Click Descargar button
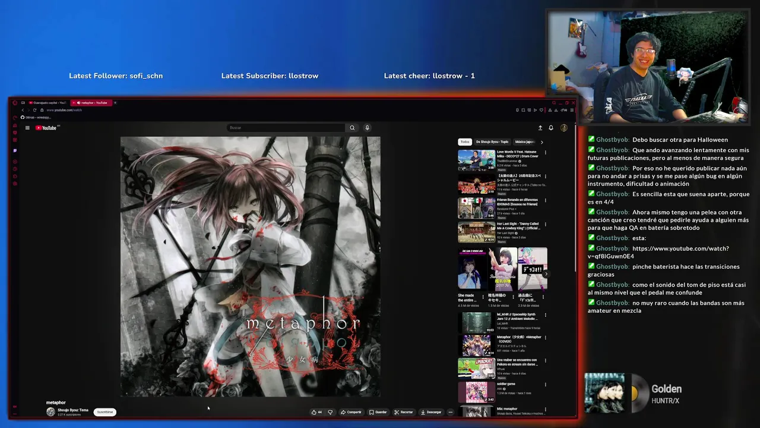The width and height of the screenshot is (760, 428). [431, 412]
